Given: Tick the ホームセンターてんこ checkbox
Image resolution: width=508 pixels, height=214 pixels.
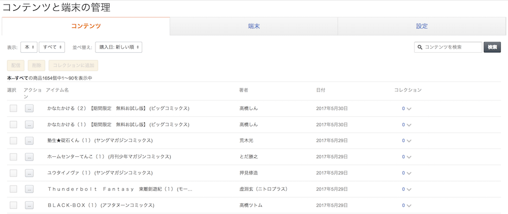Looking at the screenshot, I should pos(13,157).
